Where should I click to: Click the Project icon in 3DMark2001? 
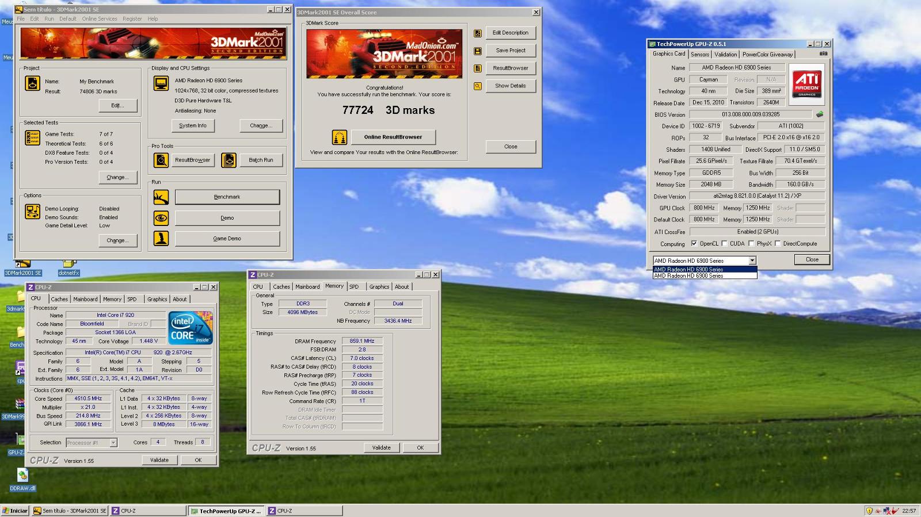(32, 83)
